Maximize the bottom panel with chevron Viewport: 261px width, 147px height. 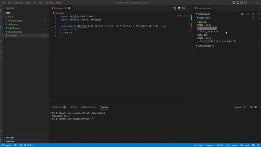point(260,107)
